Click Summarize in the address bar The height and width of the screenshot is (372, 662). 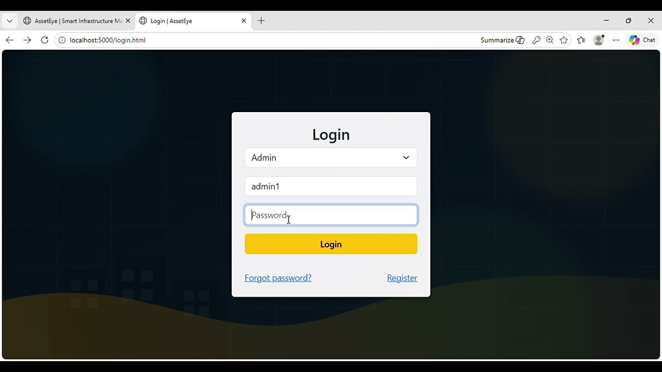point(502,40)
